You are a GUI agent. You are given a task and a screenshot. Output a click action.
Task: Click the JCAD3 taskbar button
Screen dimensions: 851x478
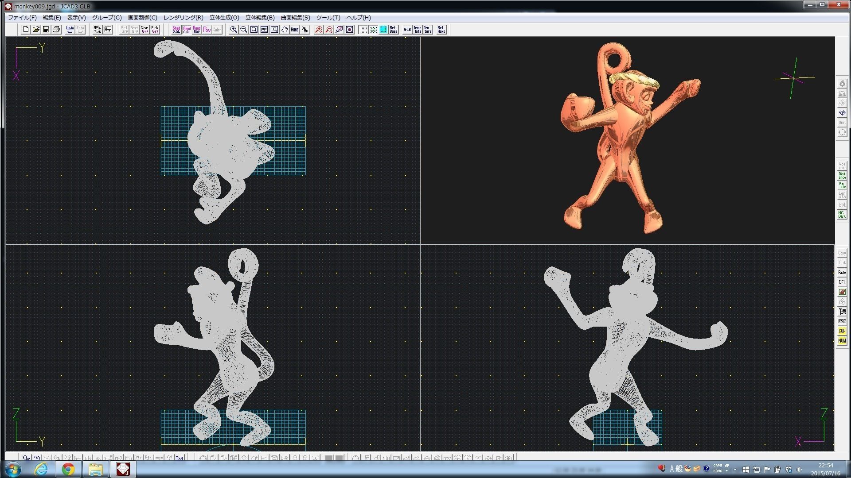click(123, 469)
